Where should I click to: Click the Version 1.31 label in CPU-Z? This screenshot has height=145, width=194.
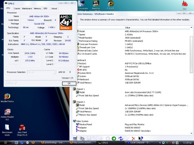[x=67, y=78]
